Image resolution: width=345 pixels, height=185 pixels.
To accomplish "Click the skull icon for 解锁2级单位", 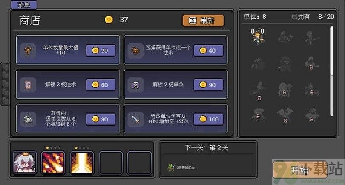I will [135, 85].
